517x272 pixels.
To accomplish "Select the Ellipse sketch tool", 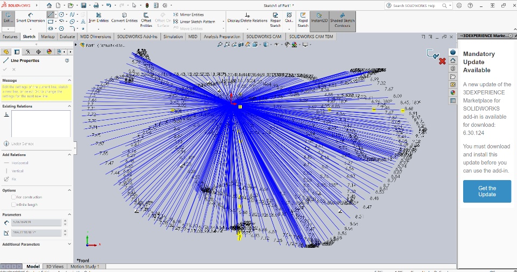I will pos(72,22).
